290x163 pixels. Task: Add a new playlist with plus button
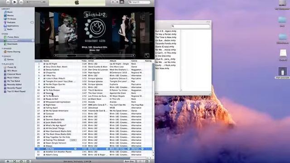pyautogui.click(x=8, y=161)
